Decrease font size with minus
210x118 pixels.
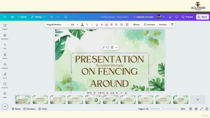68,25
